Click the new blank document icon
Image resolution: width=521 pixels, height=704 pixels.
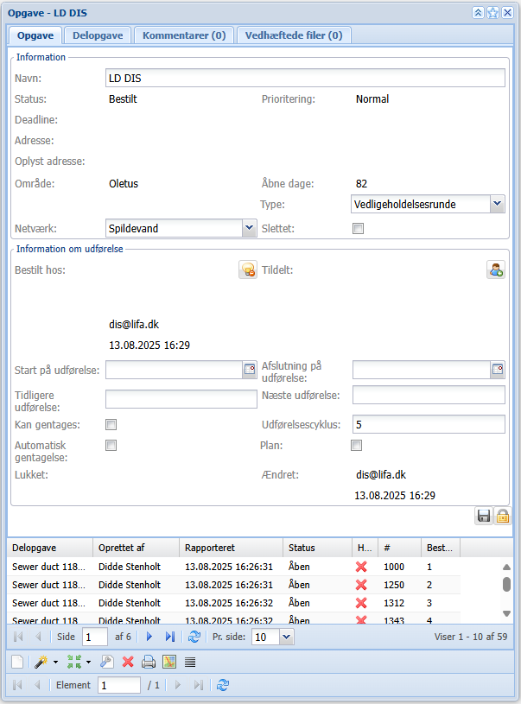17,662
